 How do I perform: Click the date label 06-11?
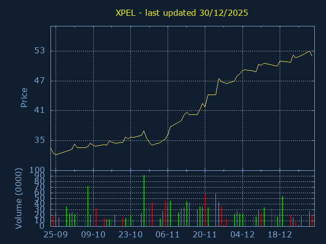coord(168,235)
